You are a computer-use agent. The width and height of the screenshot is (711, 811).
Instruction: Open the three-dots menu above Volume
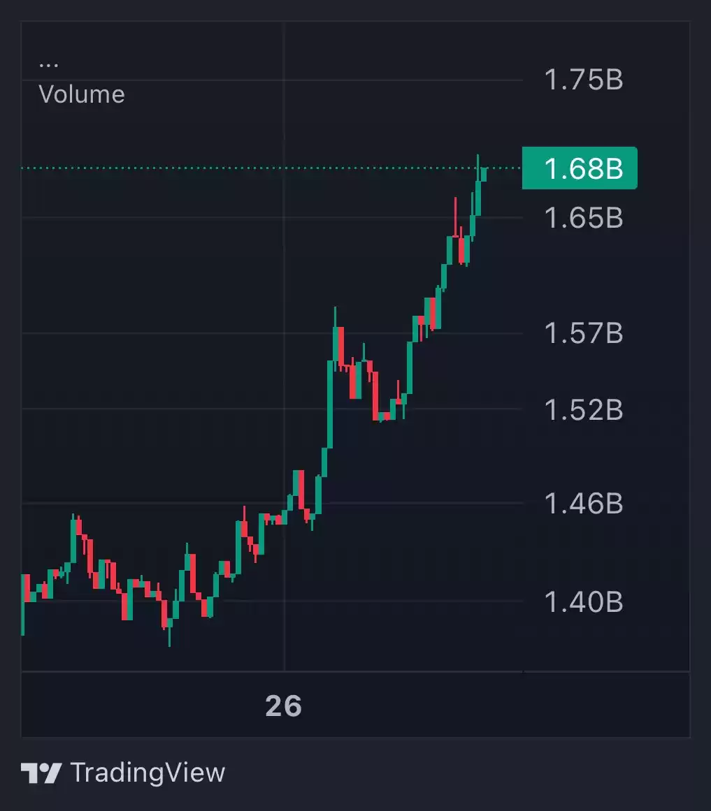coord(49,65)
